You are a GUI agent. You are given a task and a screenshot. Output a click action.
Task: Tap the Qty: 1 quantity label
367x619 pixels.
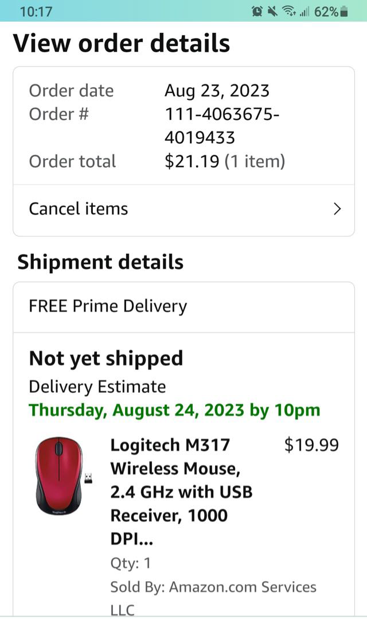(x=131, y=563)
